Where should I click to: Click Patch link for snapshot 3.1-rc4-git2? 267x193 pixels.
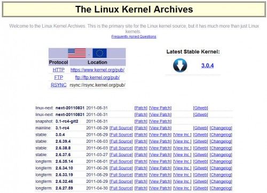(141, 121)
